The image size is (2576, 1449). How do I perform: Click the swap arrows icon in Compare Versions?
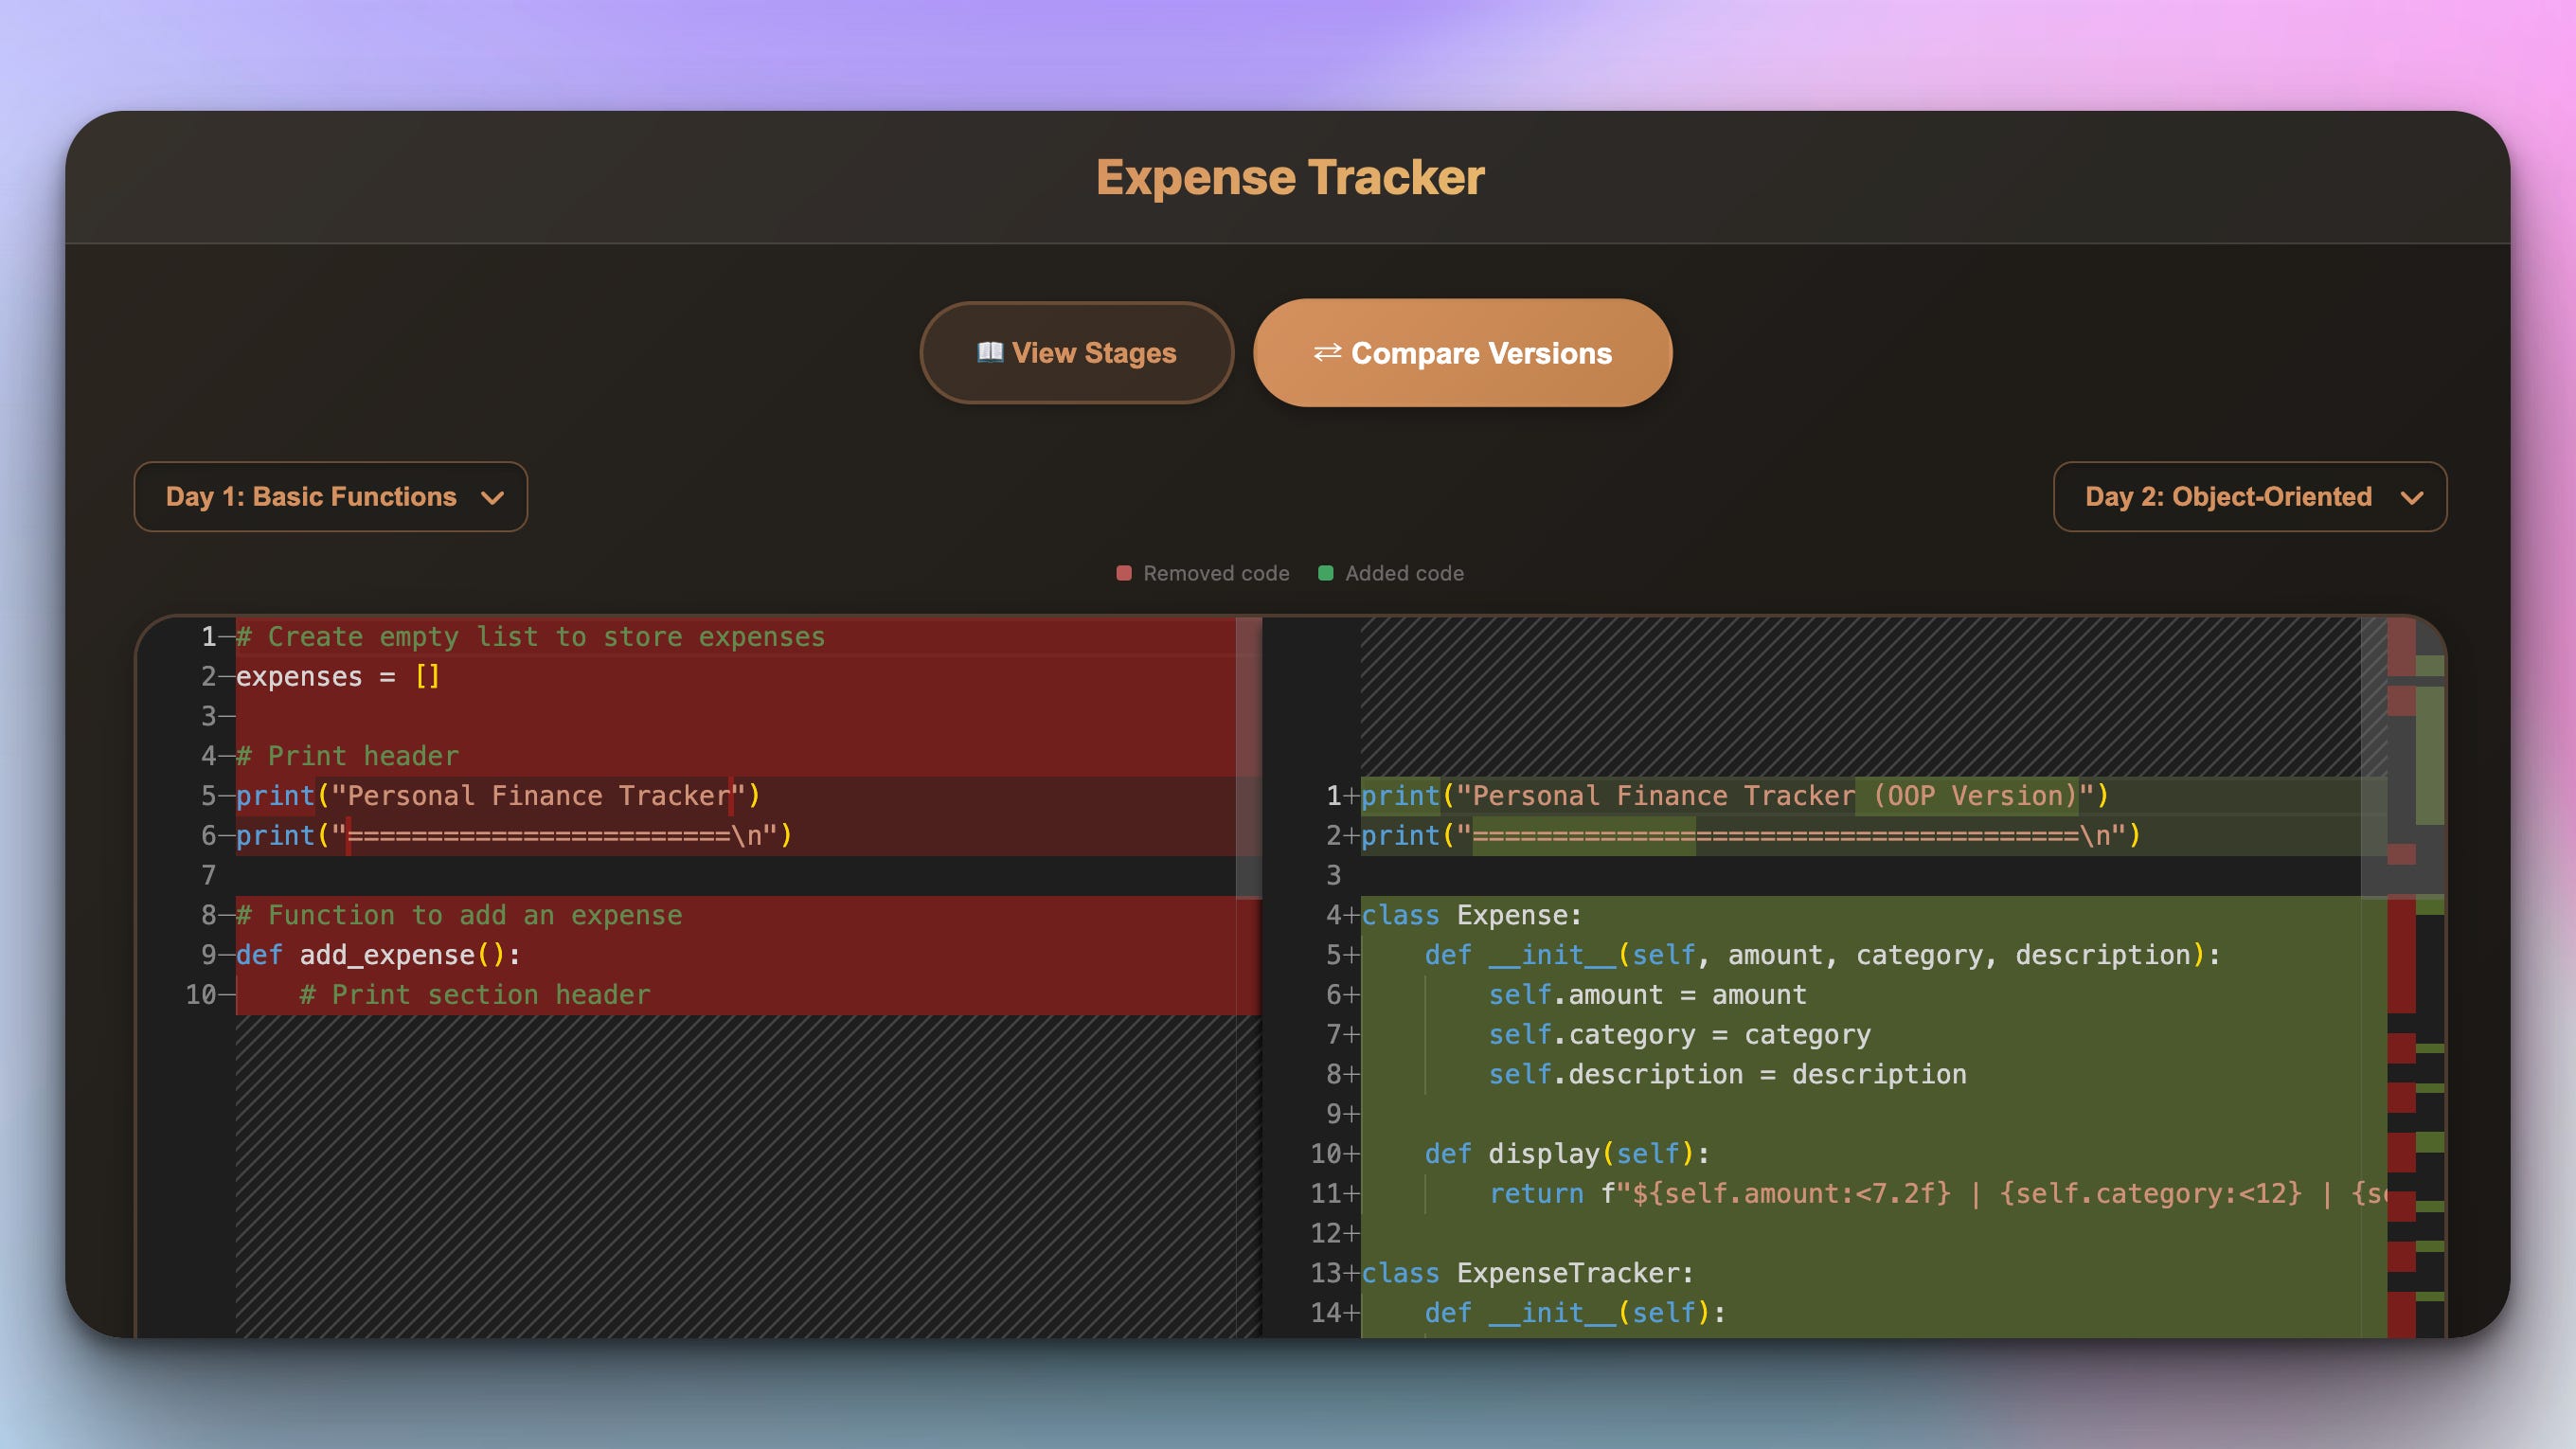click(1327, 352)
